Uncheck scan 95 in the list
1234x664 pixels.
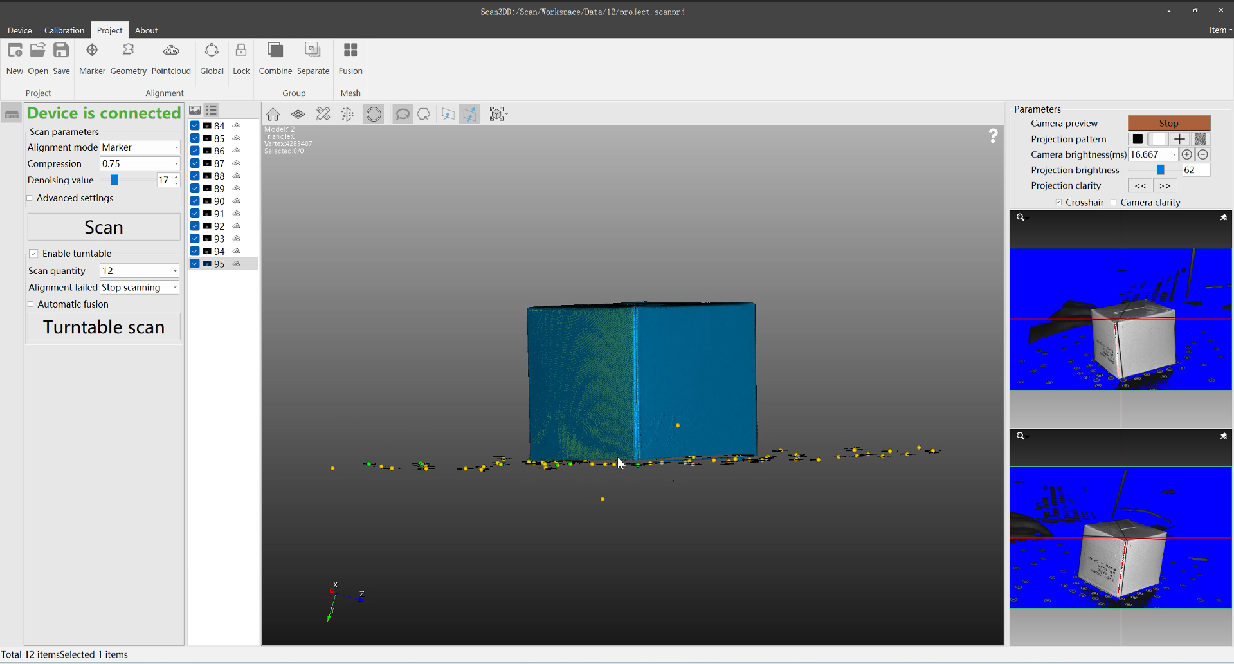point(195,264)
